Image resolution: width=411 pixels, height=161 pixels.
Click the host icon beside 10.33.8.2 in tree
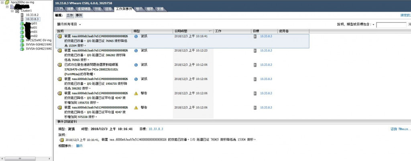click(22, 15)
